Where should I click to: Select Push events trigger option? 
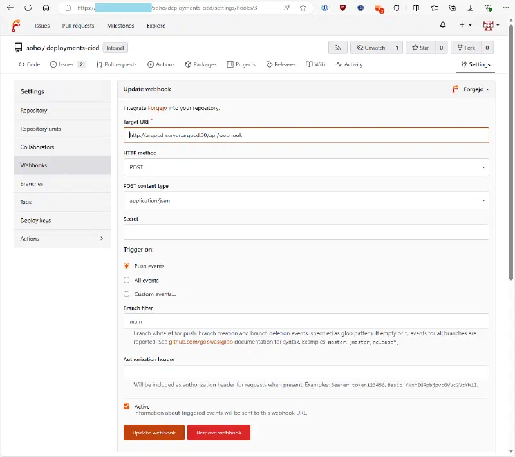[x=126, y=266]
